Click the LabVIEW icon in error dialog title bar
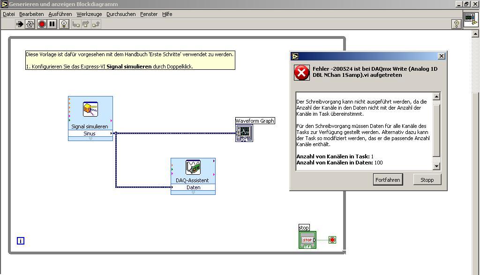 click(x=295, y=56)
